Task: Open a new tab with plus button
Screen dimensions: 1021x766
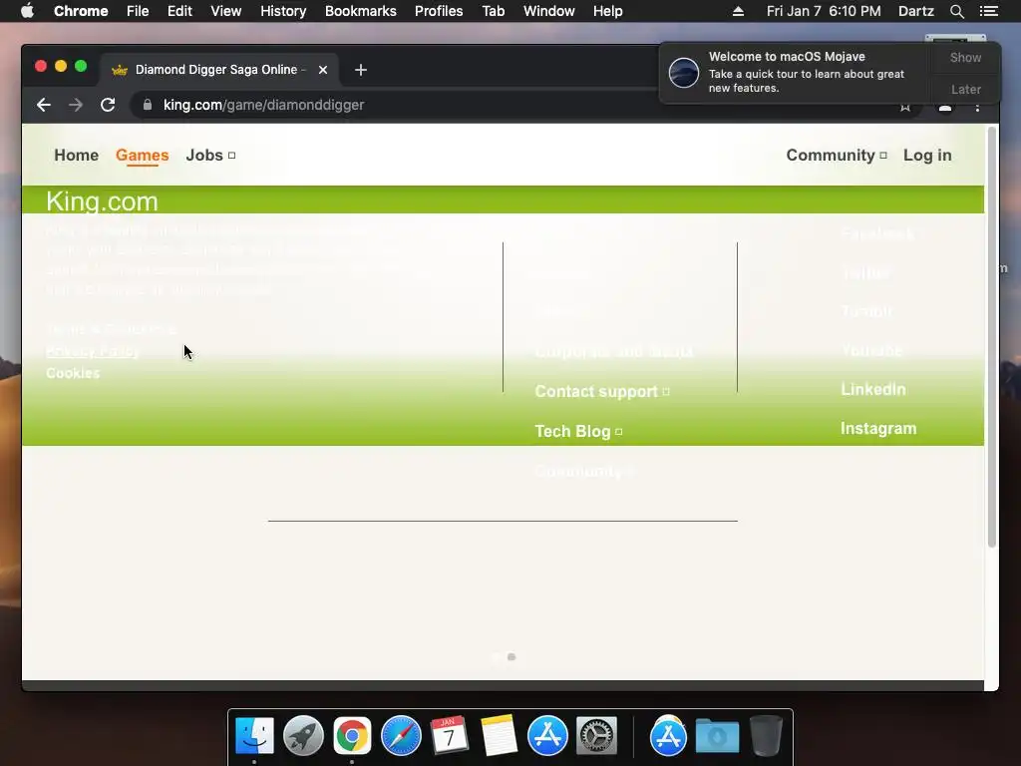Action: (x=361, y=70)
